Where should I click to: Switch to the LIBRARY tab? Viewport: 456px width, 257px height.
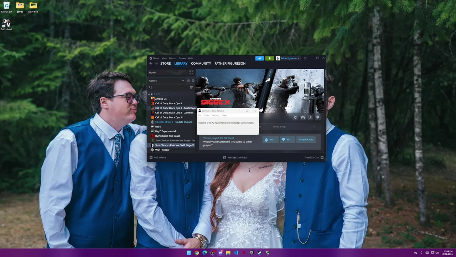(x=181, y=64)
